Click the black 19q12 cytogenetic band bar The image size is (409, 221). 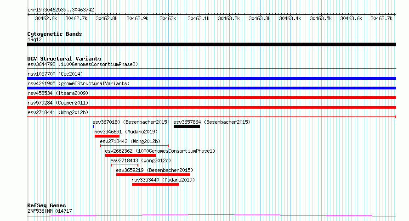pyautogui.click(x=211, y=44)
